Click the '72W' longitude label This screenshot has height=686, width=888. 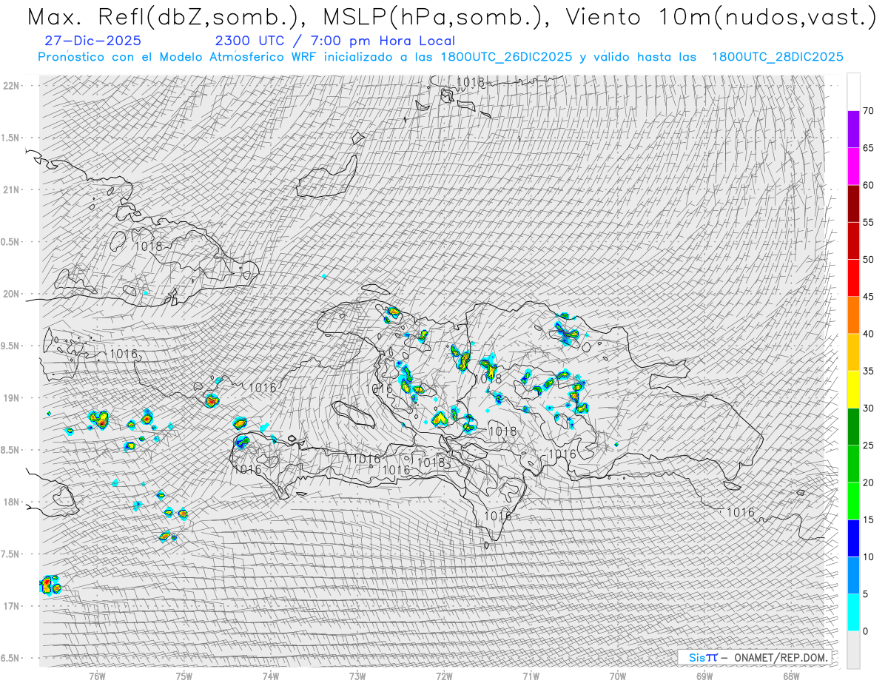pos(444,675)
